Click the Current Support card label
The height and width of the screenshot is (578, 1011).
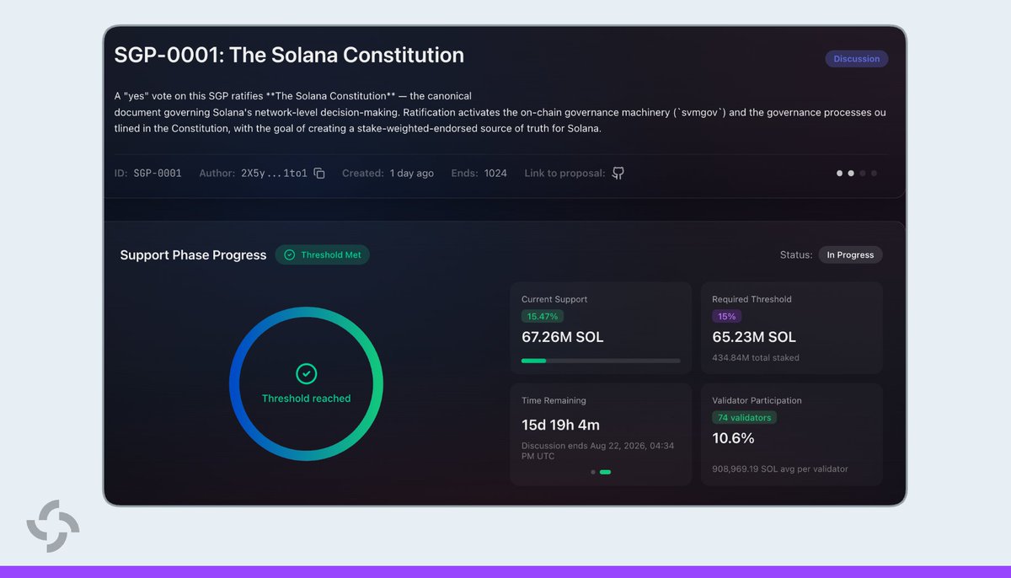click(x=554, y=299)
